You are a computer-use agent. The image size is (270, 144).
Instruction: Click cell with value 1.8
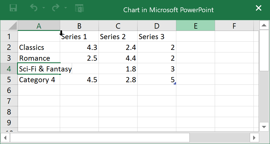118,69
